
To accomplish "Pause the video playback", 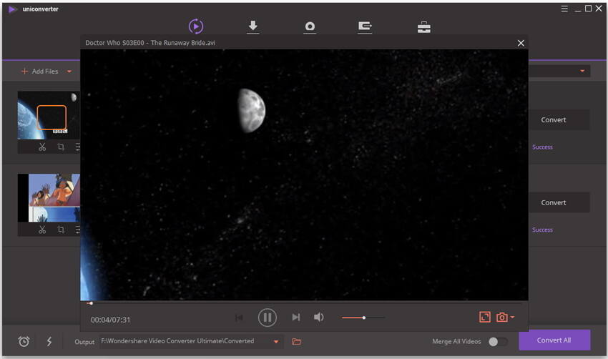I will click(268, 318).
